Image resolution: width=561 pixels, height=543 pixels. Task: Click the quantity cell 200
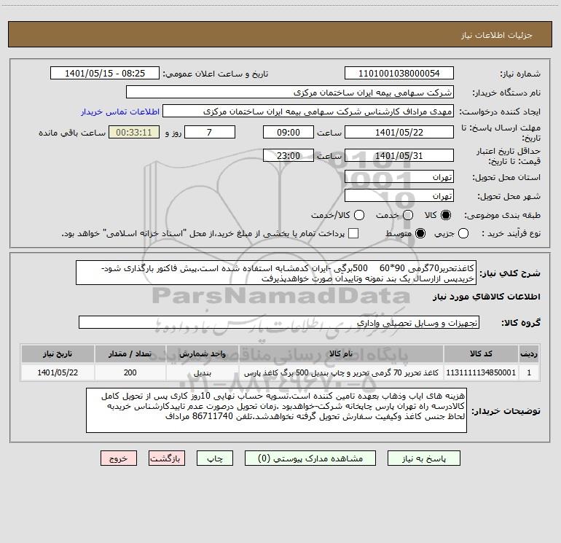[130, 372]
